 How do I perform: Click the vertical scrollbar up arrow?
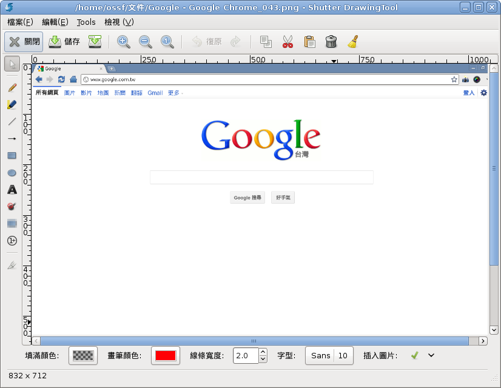point(494,68)
